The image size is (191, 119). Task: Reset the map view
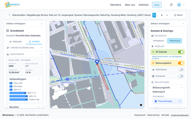(x=178, y=15)
